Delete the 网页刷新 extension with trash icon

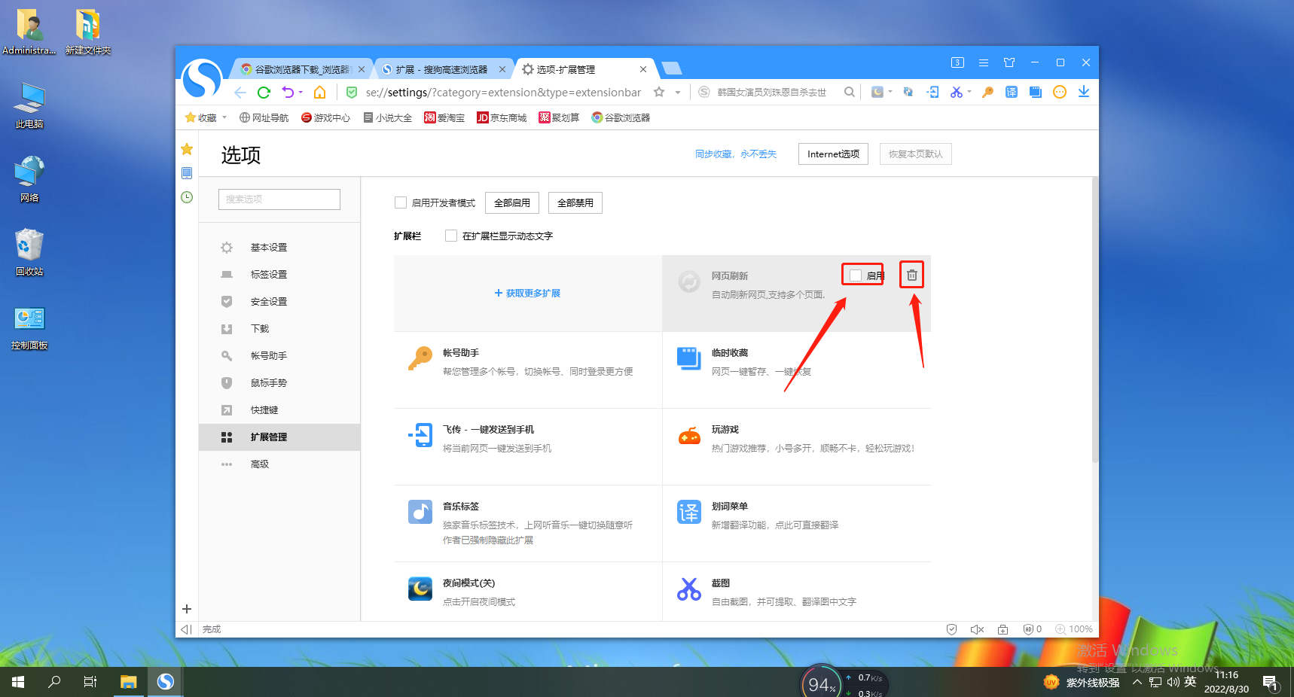[x=912, y=275]
